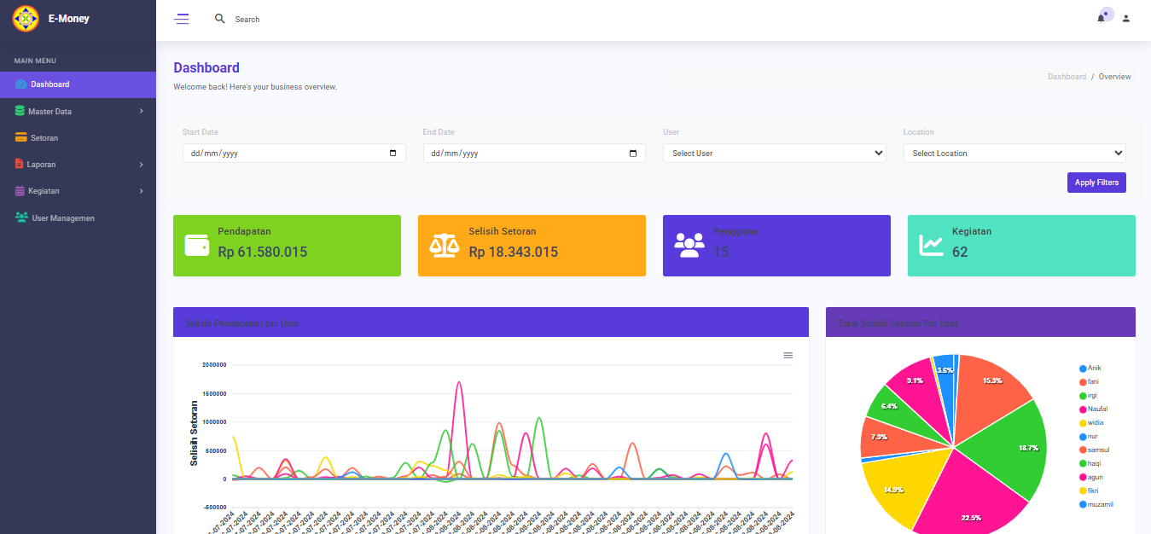The image size is (1151, 534).
Task: Toggle the Anik series in the pie legend
Action: pyautogui.click(x=1091, y=367)
